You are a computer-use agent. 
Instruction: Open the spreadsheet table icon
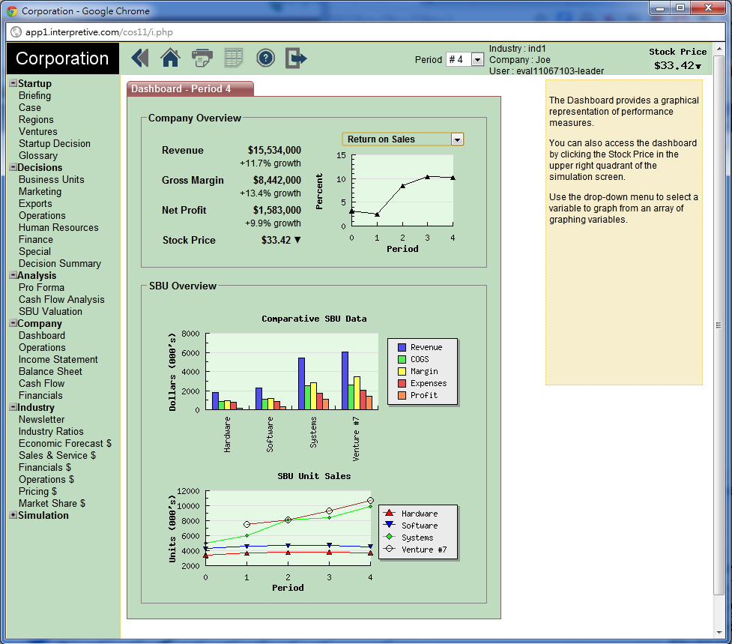tap(234, 58)
